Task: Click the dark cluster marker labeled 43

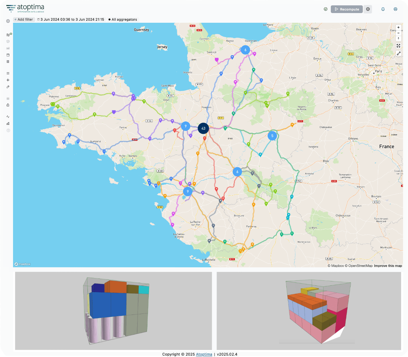Action: coord(203,128)
